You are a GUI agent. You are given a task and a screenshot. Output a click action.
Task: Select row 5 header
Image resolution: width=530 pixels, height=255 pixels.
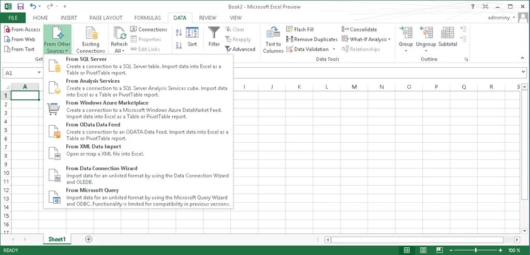[5, 130]
